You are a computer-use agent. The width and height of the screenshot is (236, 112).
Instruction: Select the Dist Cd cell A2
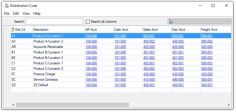click(x=22, y=41)
